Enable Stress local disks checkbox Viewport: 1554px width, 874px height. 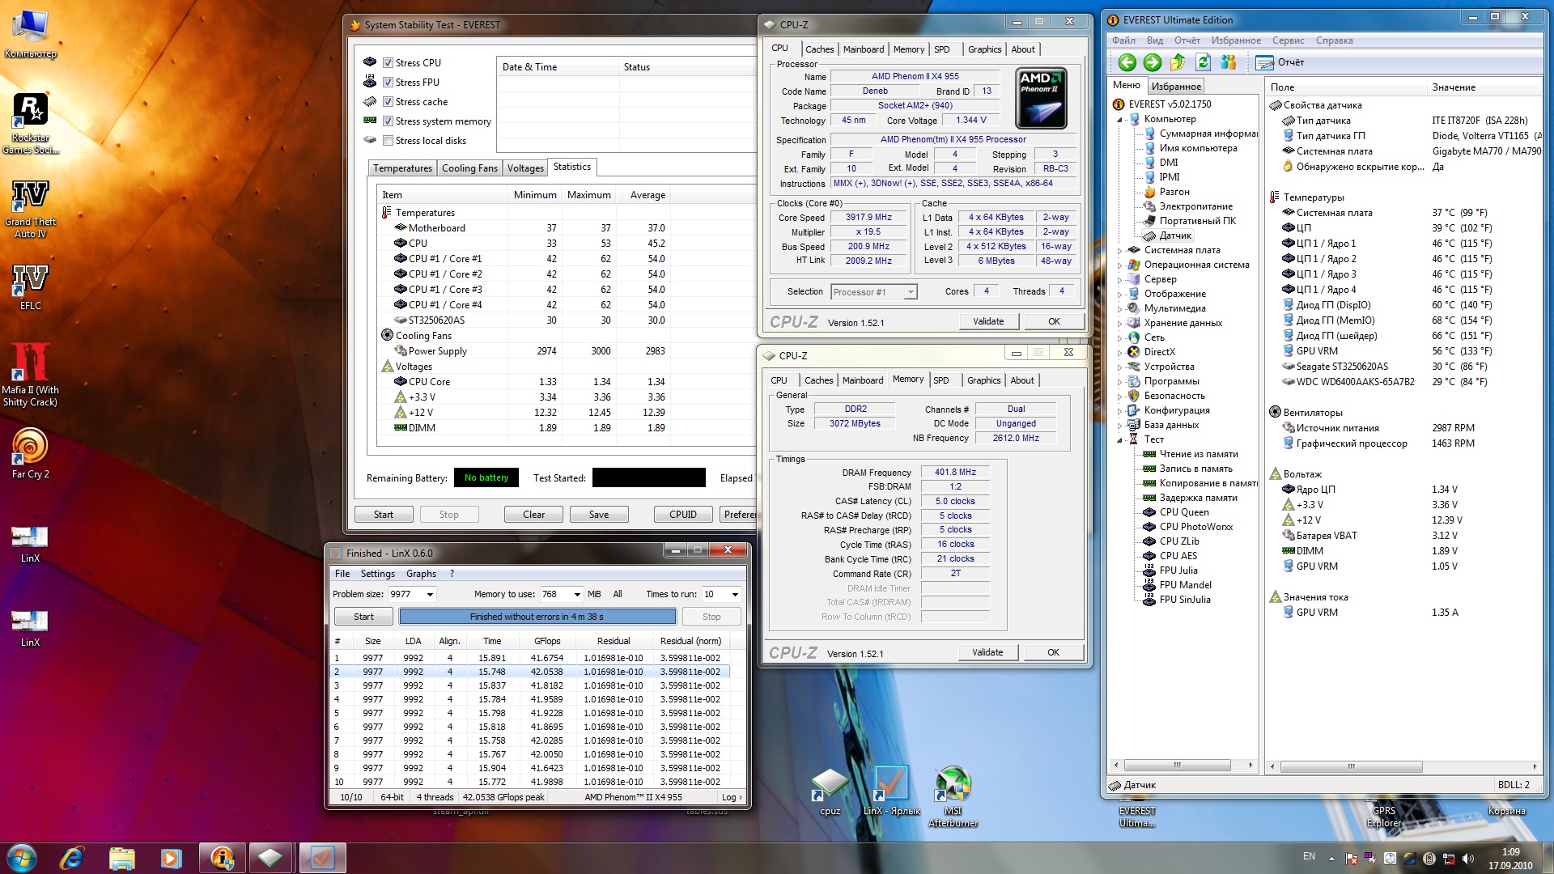click(x=388, y=140)
